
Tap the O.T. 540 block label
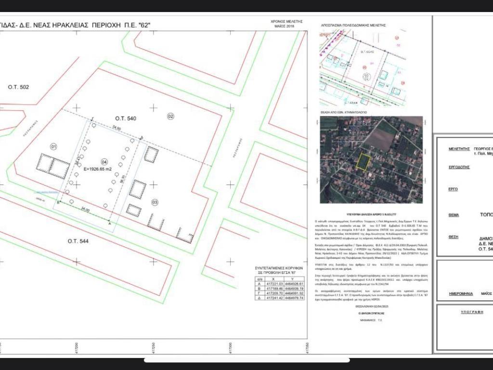click(x=126, y=118)
